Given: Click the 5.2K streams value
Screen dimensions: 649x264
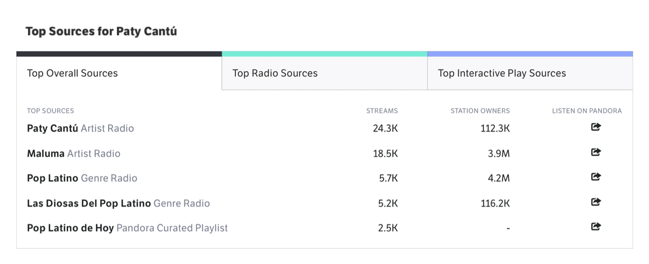Looking at the screenshot, I should pyautogui.click(x=388, y=203).
